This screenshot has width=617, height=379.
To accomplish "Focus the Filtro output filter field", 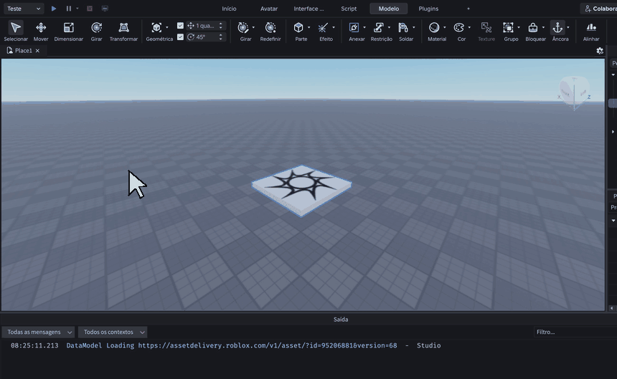I will click(x=575, y=332).
